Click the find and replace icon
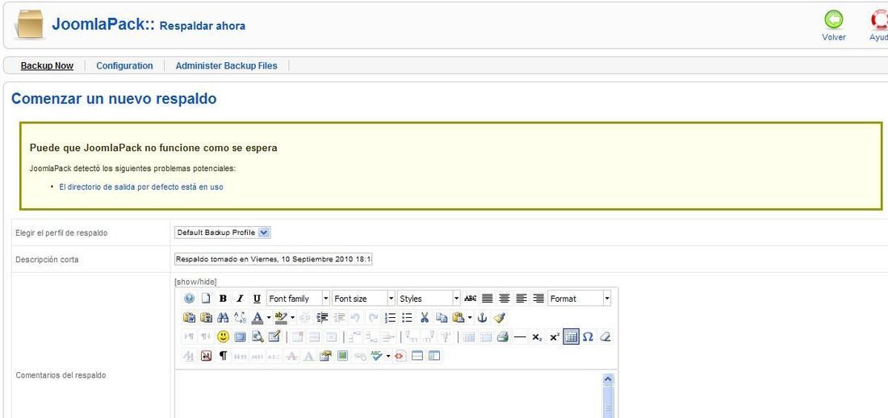 [240, 318]
